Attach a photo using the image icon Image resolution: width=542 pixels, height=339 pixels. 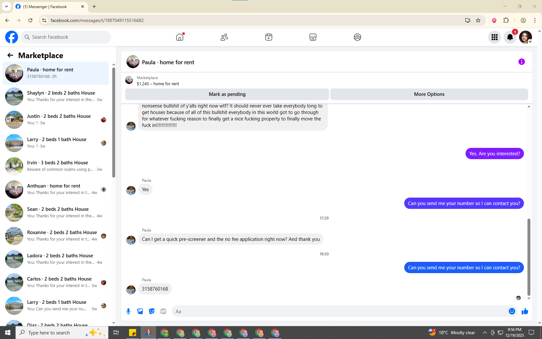140,311
